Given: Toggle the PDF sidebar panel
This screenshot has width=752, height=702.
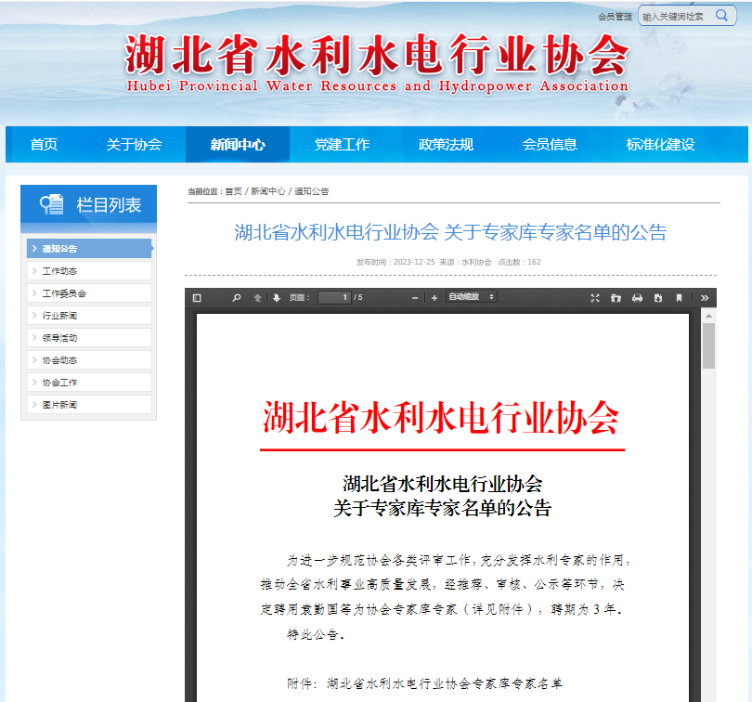Looking at the screenshot, I should 196,297.
